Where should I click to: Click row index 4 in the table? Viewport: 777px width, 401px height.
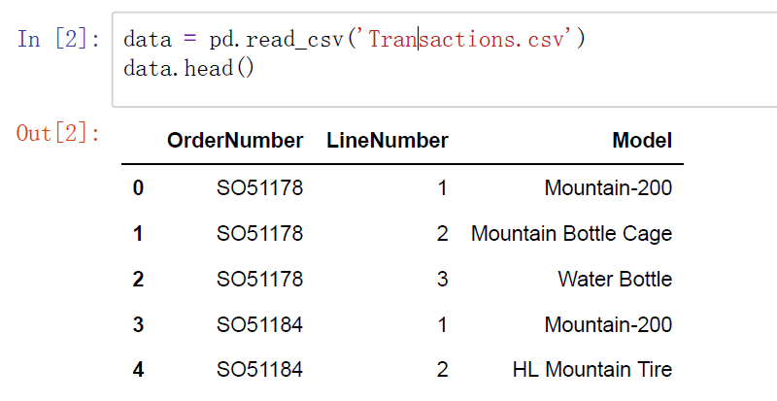click(x=138, y=370)
